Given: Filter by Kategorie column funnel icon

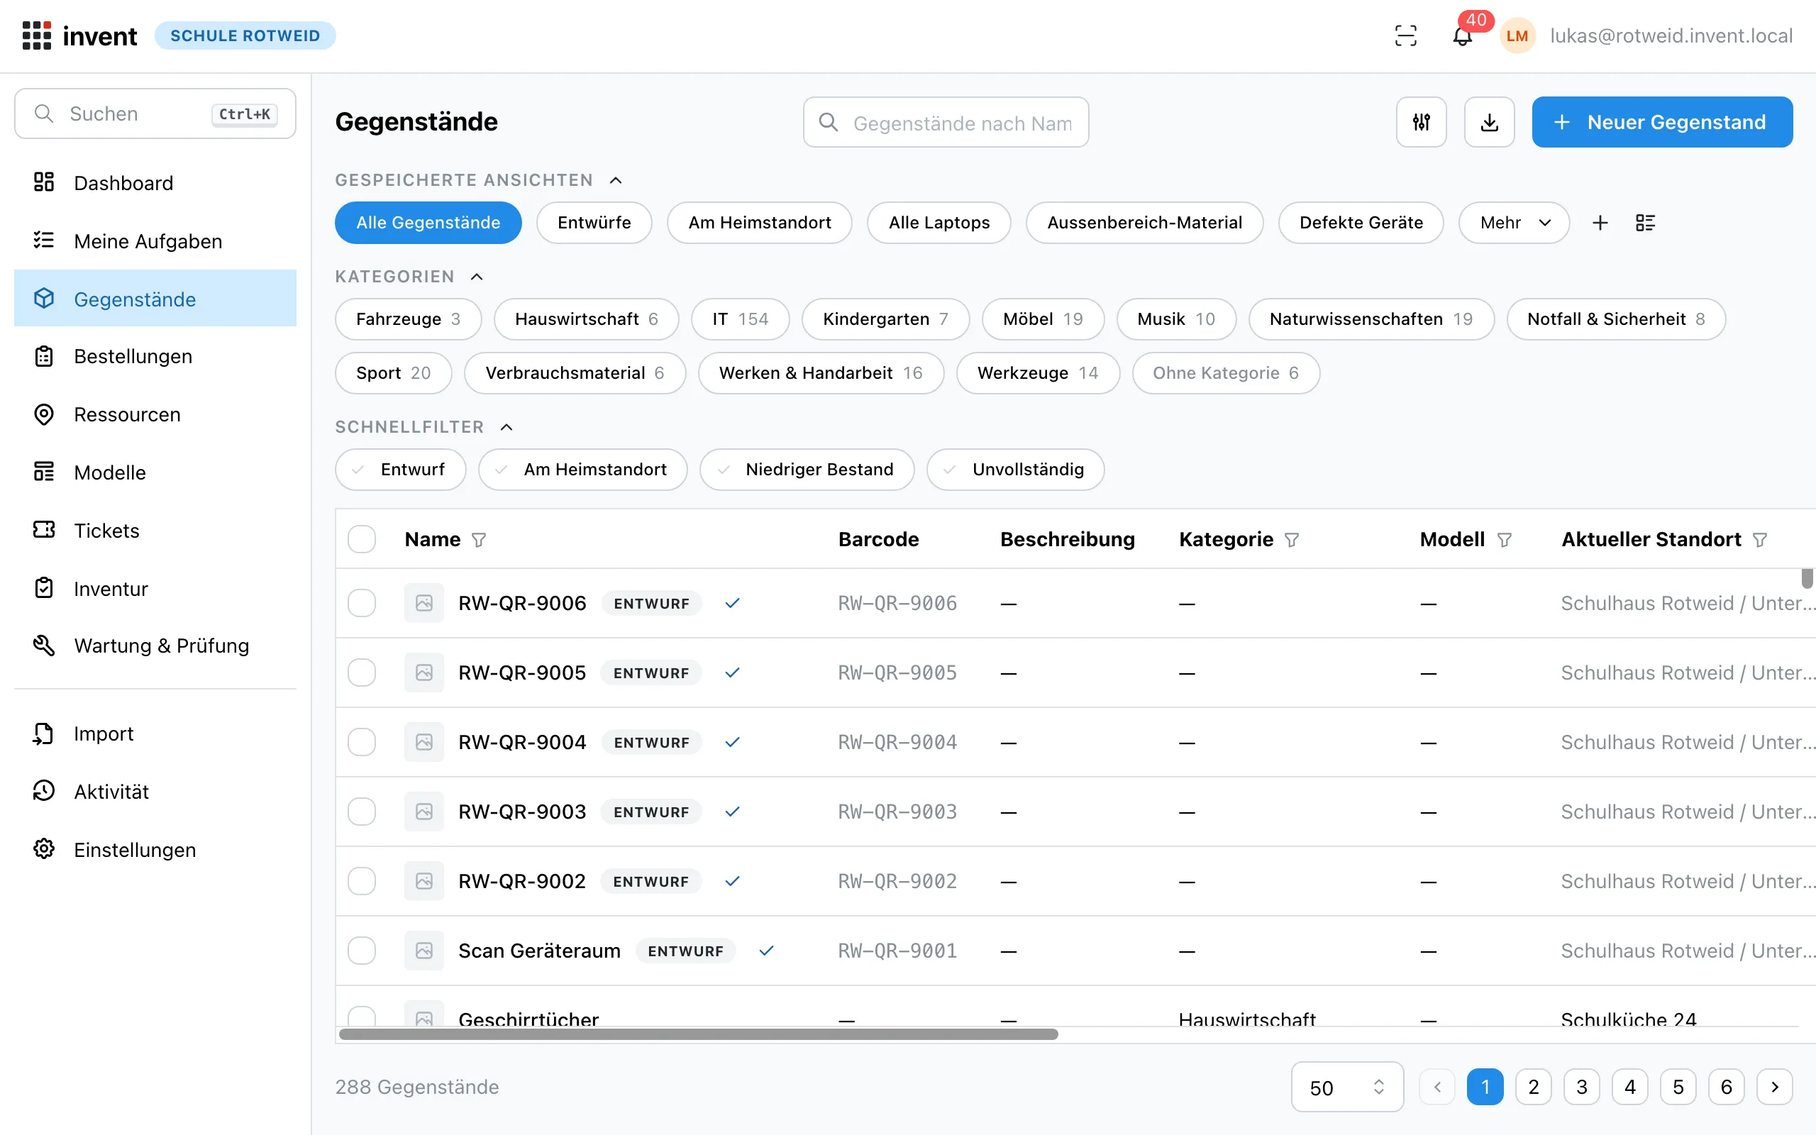Looking at the screenshot, I should [1292, 540].
